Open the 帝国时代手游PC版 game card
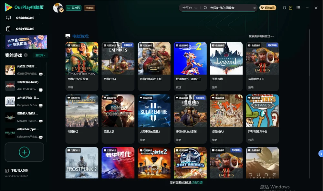 [154, 66]
